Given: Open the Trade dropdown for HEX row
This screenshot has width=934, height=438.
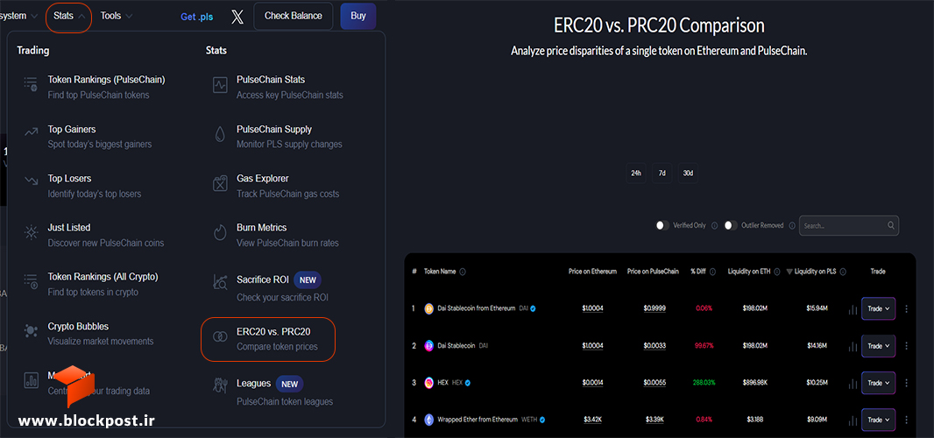Looking at the screenshot, I should (878, 383).
